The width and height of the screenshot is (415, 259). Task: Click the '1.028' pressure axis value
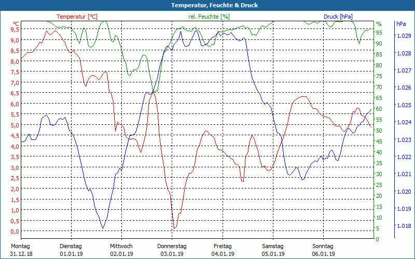404,53
